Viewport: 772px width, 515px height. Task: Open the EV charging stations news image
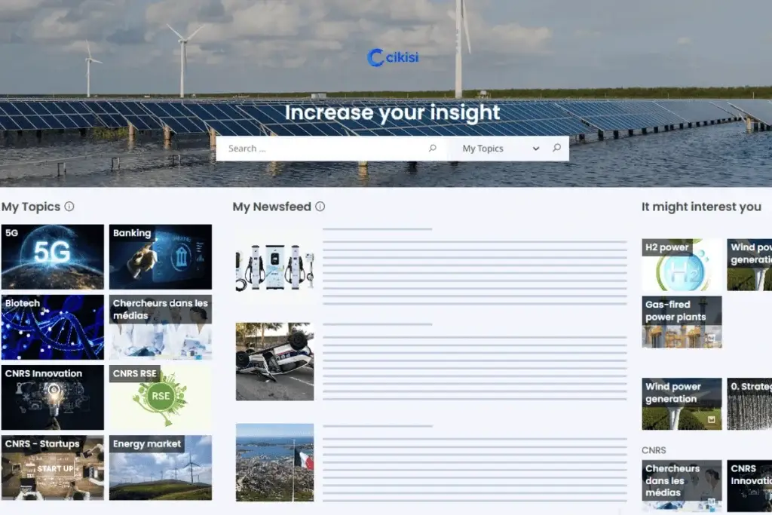coord(274,267)
